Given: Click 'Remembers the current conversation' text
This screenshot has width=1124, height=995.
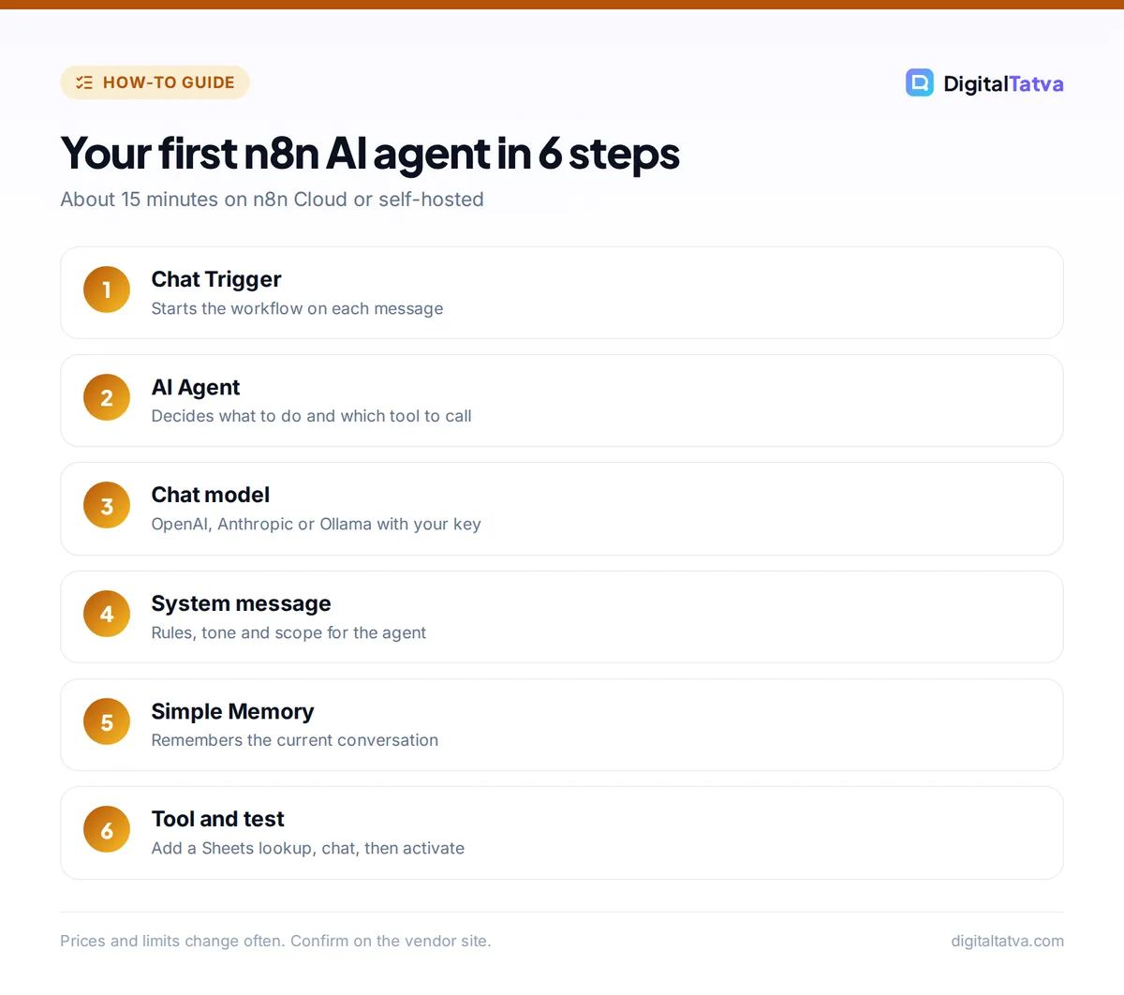Looking at the screenshot, I should click(294, 740).
